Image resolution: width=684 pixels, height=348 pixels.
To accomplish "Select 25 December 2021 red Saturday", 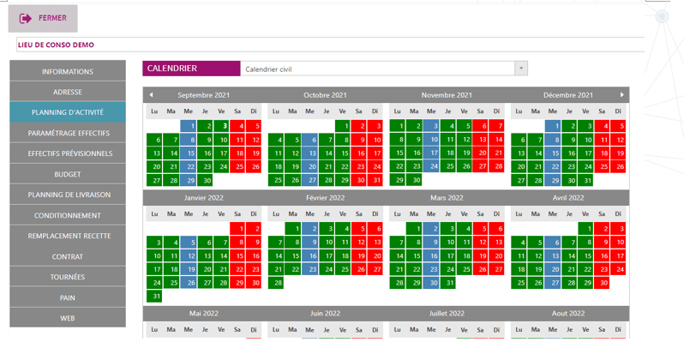I will (602, 167).
